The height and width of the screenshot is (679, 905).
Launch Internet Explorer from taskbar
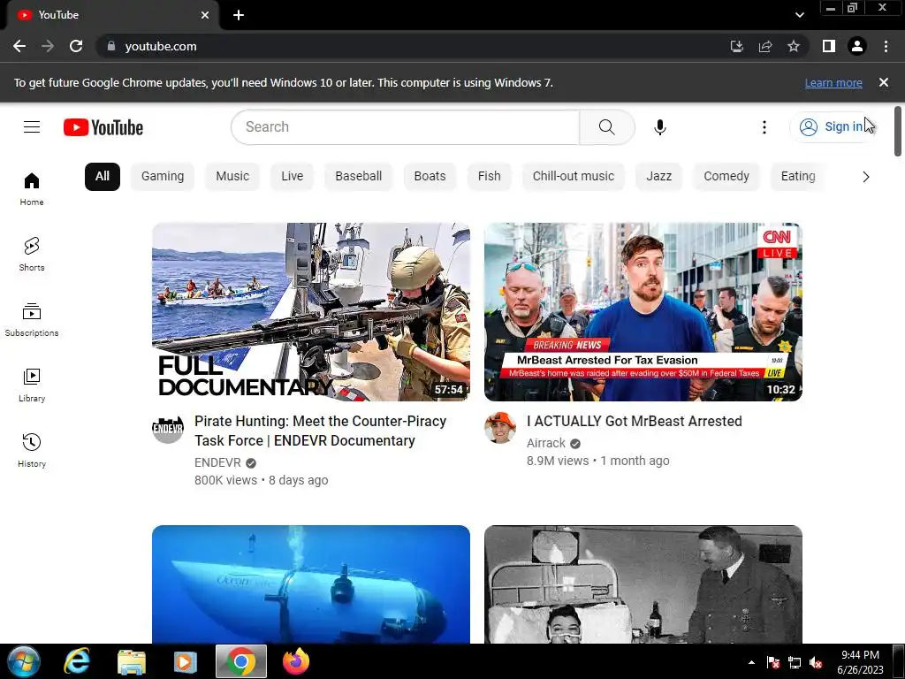coord(76,661)
